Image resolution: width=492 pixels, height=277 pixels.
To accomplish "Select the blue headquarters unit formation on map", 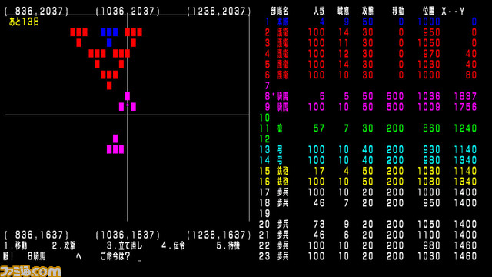I will (x=109, y=37).
